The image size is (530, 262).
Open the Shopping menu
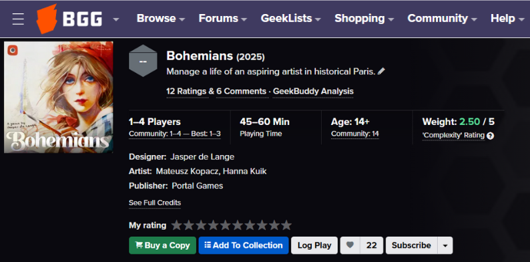pos(364,18)
